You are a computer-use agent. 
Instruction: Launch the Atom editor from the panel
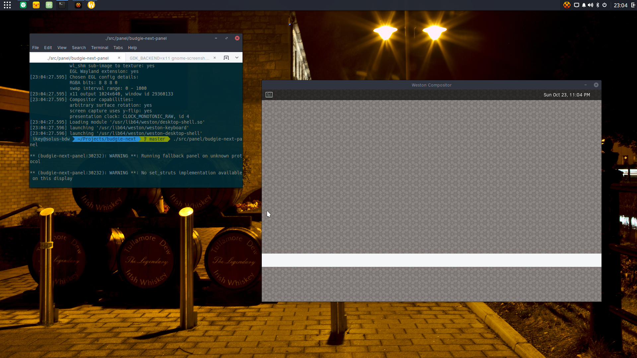[49, 5]
